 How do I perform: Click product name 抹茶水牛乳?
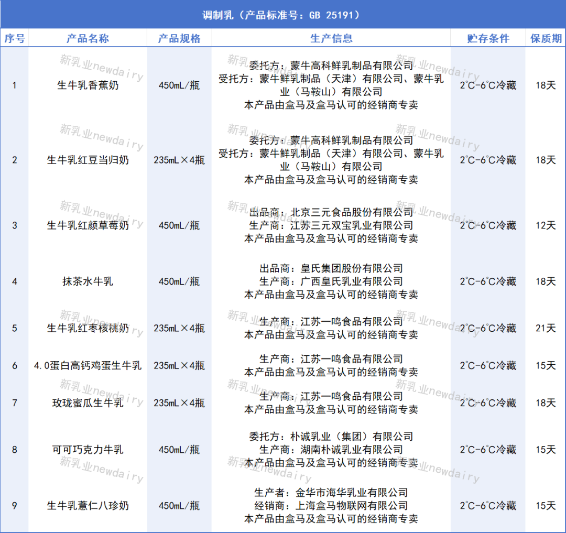(88, 281)
